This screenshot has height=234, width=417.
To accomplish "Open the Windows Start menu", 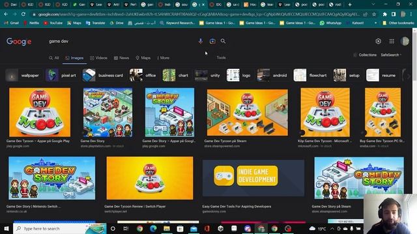I will tap(7, 228).
